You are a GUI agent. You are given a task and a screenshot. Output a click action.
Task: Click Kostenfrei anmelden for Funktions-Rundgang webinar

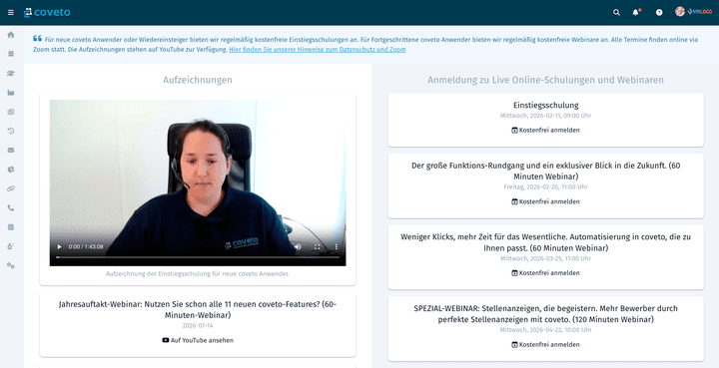click(x=545, y=201)
